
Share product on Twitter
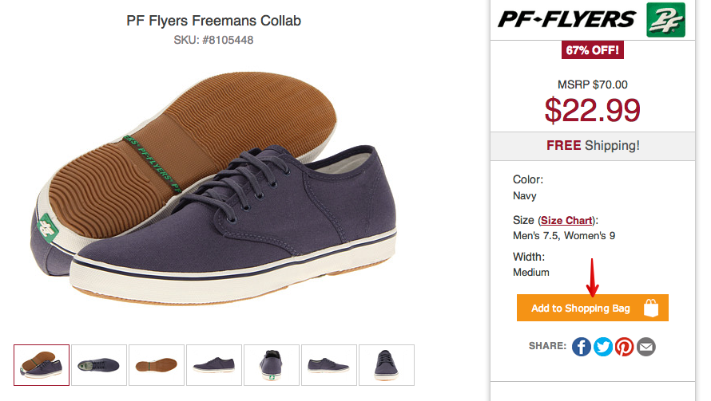tap(603, 347)
